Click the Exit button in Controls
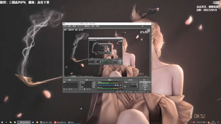Viewport: 221px width, 124px height. (145, 89)
